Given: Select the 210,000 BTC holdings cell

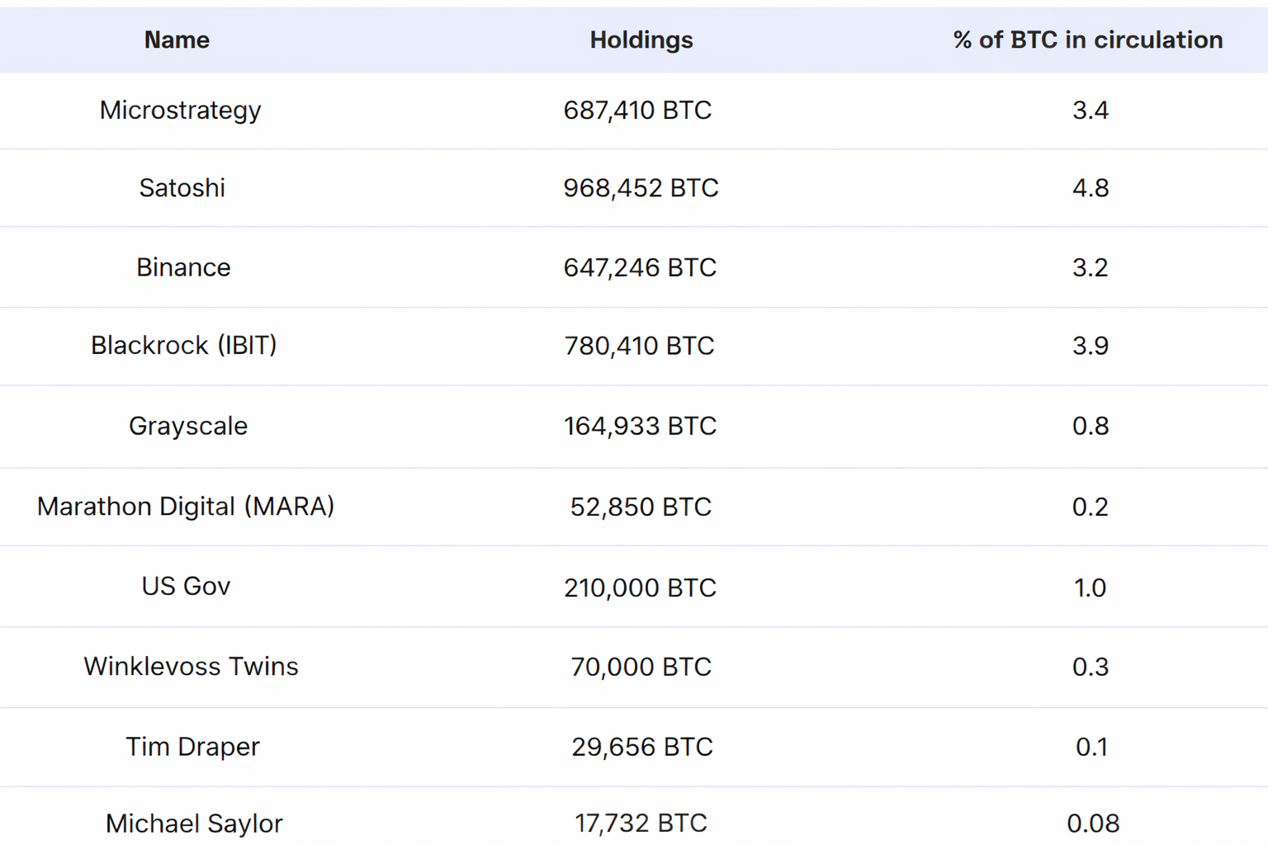Looking at the screenshot, I should coord(640,588).
